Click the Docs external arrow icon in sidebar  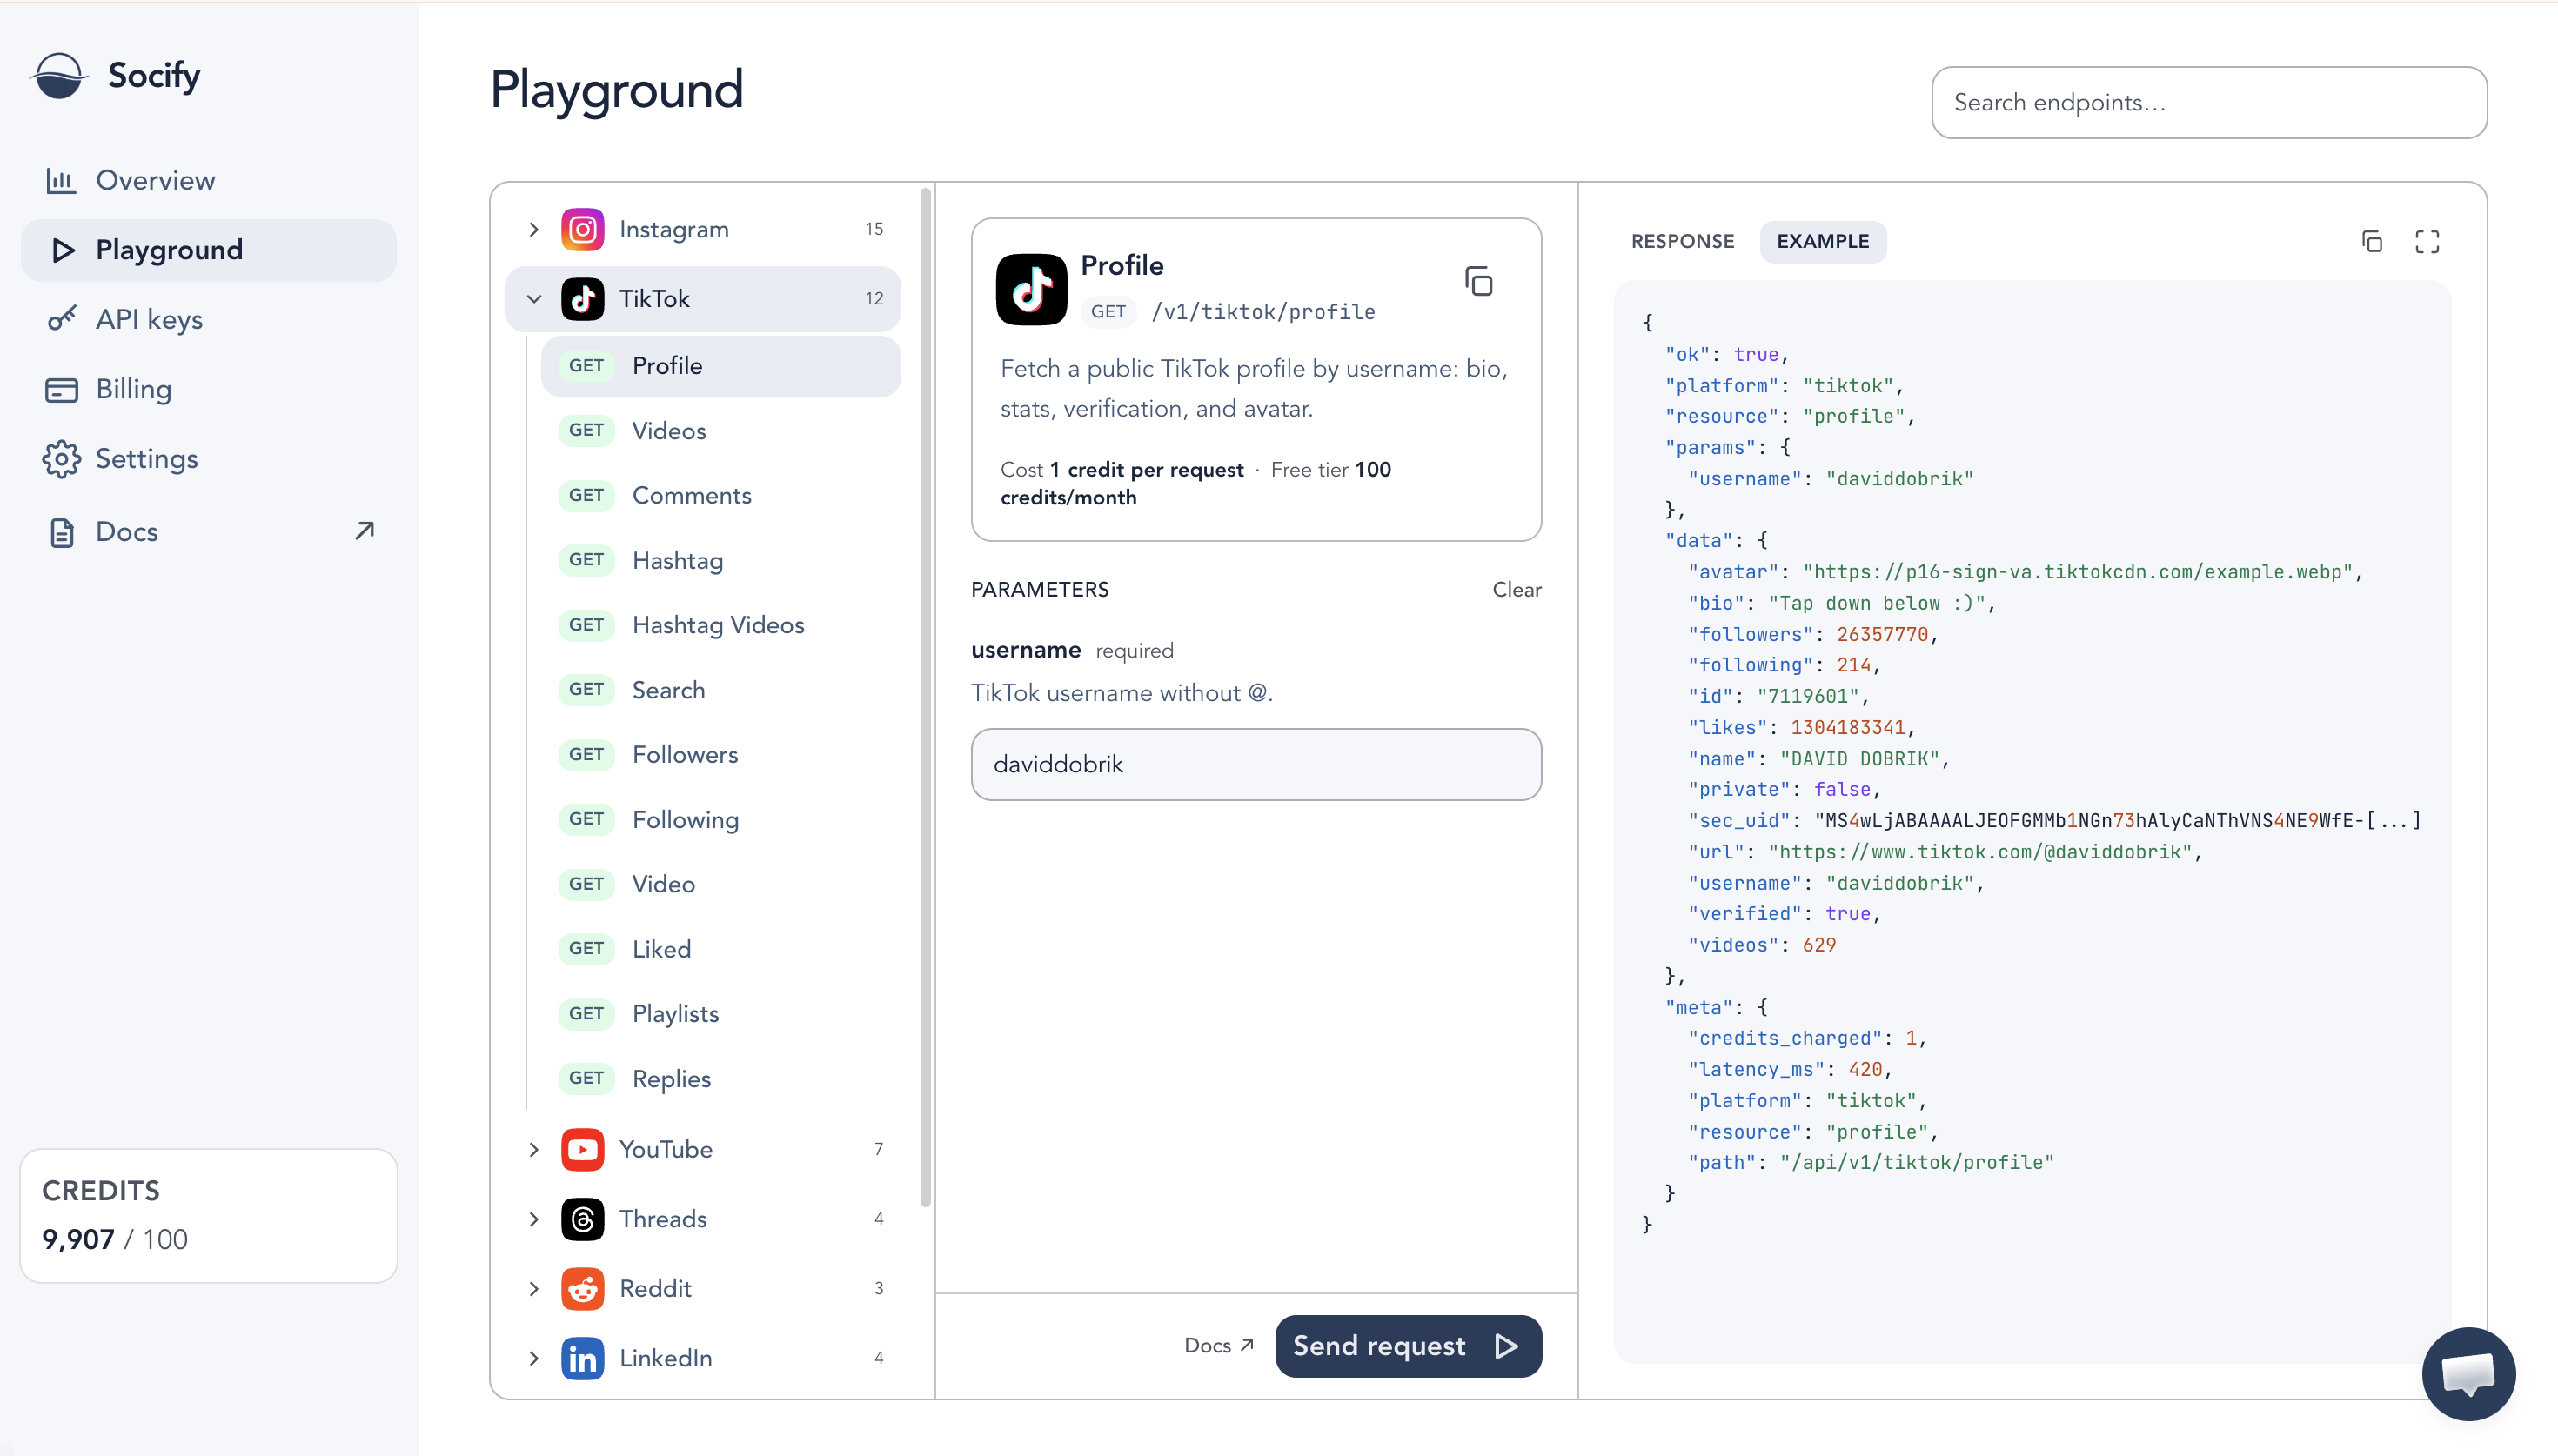click(364, 531)
